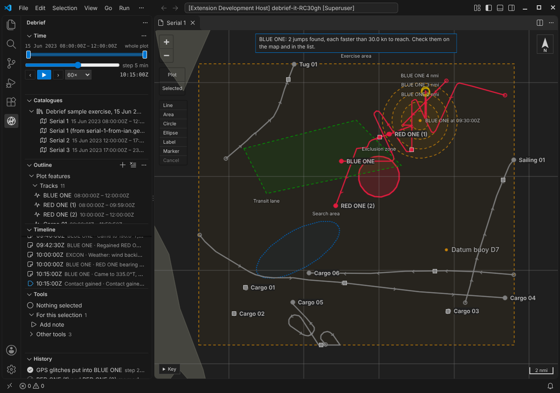The height and width of the screenshot is (393, 560).
Task: Toggle primary side bar visibility
Action: pos(489,8)
